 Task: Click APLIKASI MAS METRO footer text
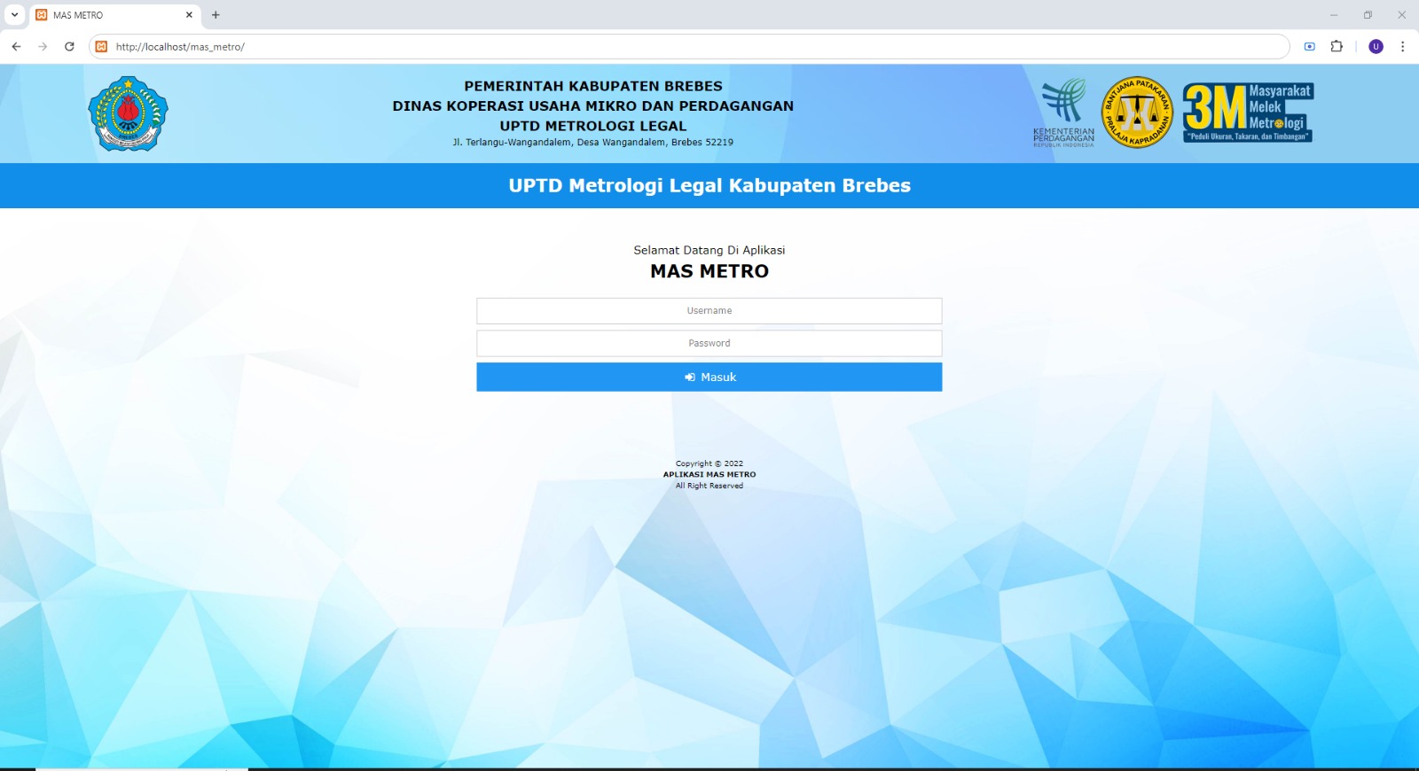(709, 475)
